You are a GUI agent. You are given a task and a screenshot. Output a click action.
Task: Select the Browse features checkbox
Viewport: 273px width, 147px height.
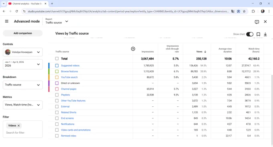[57, 71]
